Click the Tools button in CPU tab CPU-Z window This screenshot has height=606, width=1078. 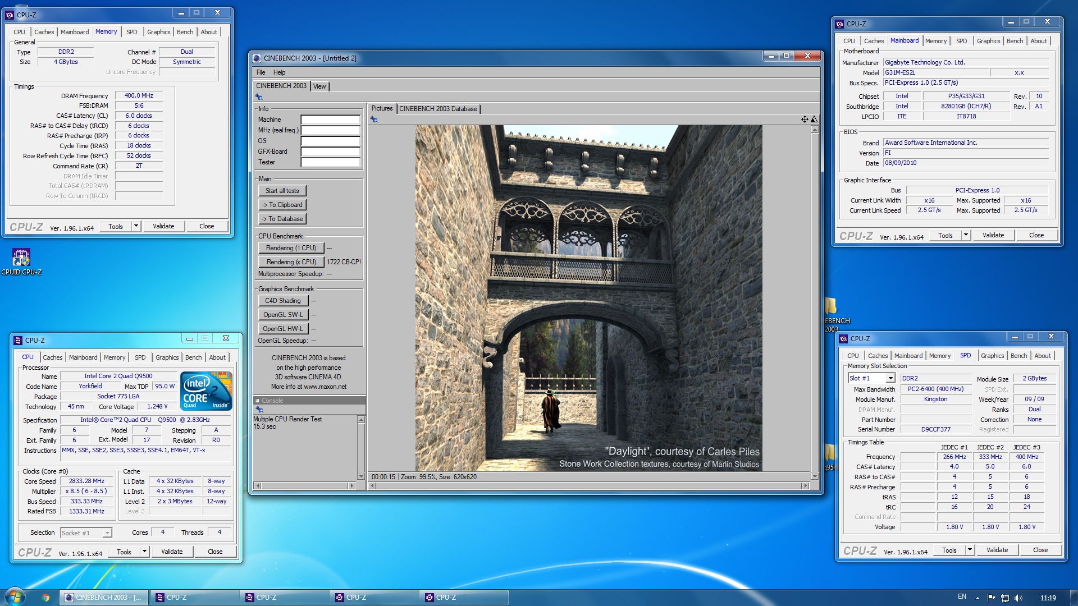[x=124, y=552]
